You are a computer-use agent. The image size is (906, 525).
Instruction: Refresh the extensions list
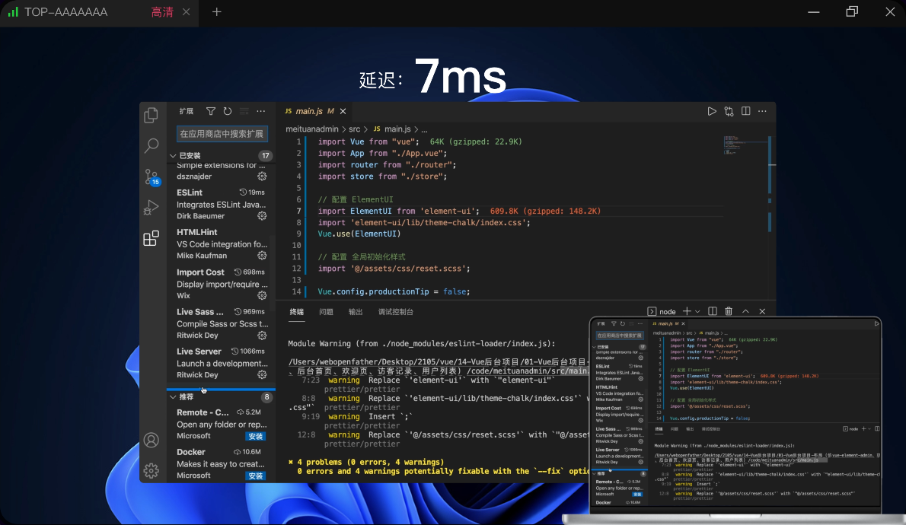[x=227, y=111]
